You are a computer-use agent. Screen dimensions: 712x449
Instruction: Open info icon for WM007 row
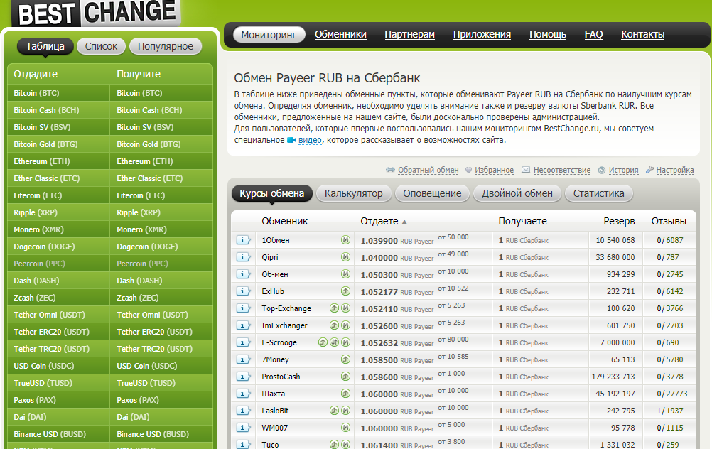pyautogui.click(x=243, y=428)
